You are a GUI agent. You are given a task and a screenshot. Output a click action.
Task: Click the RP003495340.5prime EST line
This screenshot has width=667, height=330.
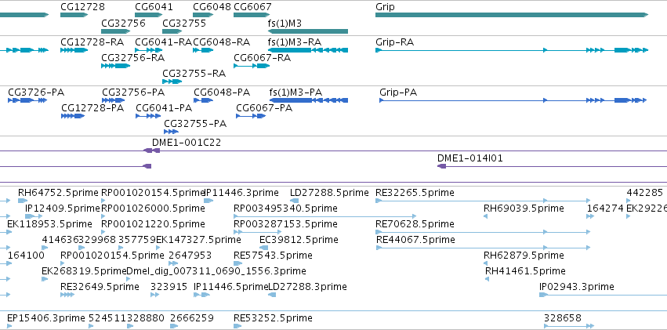click(325, 216)
